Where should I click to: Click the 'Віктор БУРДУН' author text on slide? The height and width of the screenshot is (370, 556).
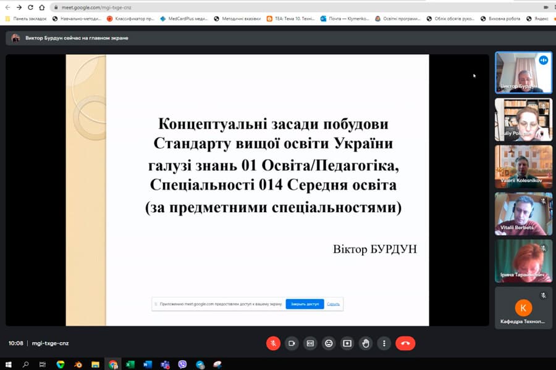pos(375,249)
